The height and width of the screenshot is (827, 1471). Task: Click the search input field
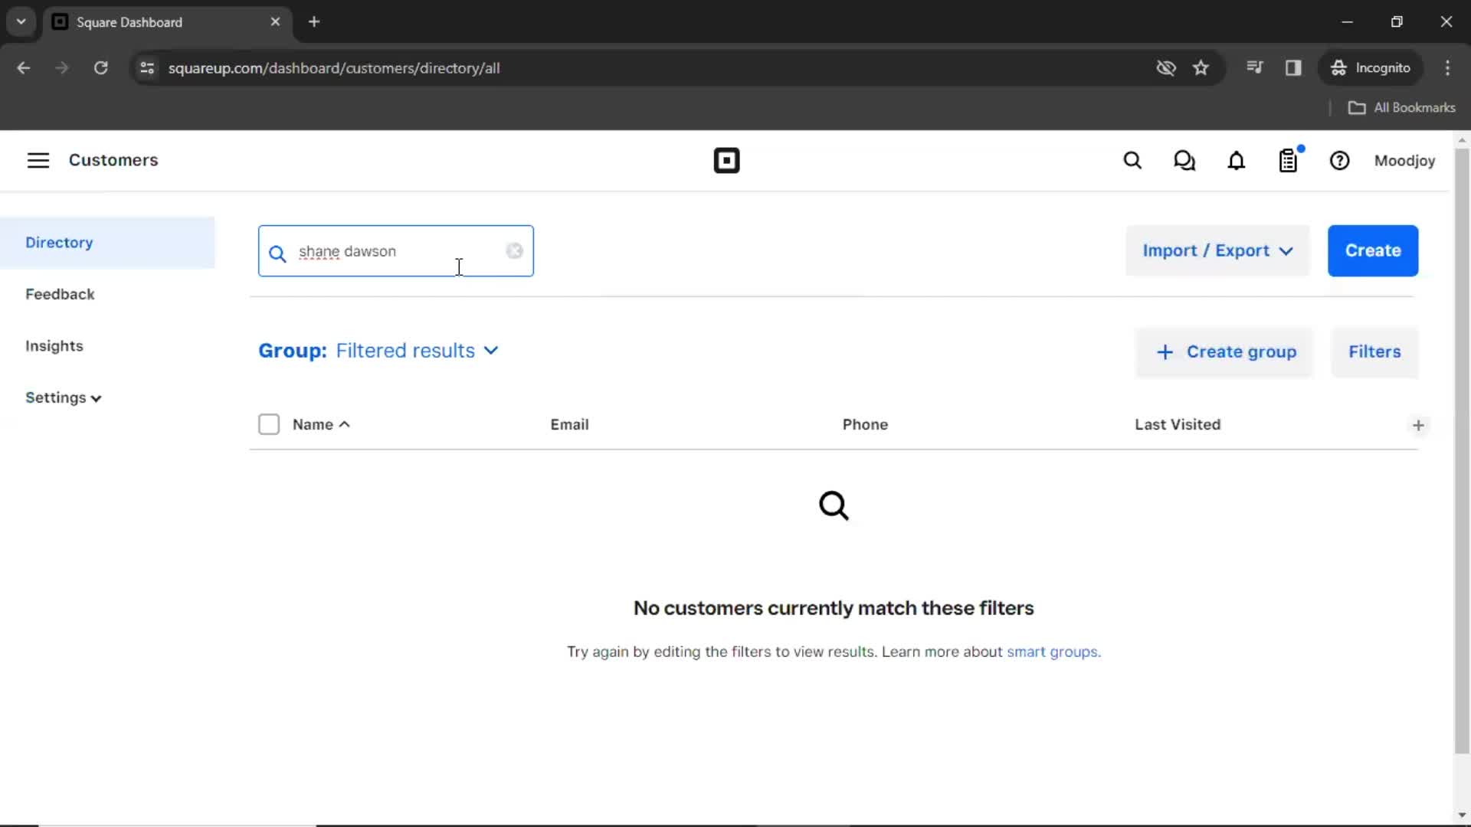pyautogui.click(x=395, y=250)
